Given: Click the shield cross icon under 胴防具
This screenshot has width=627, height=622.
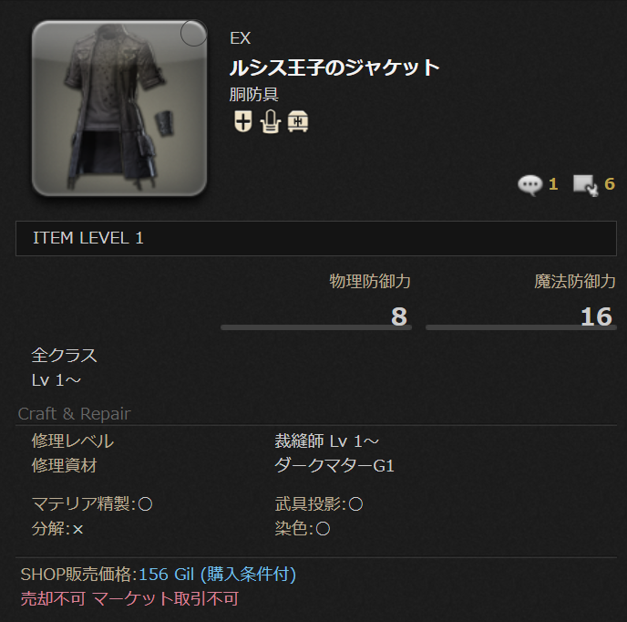Looking at the screenshot, I should click(242, 121).
